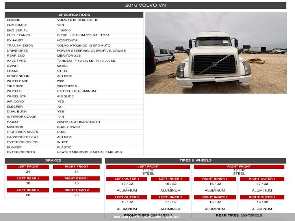This screenshot has width=295, height=221.
Task: Click the LEFT OUTER 1 tire label
Action: [126, 179]
